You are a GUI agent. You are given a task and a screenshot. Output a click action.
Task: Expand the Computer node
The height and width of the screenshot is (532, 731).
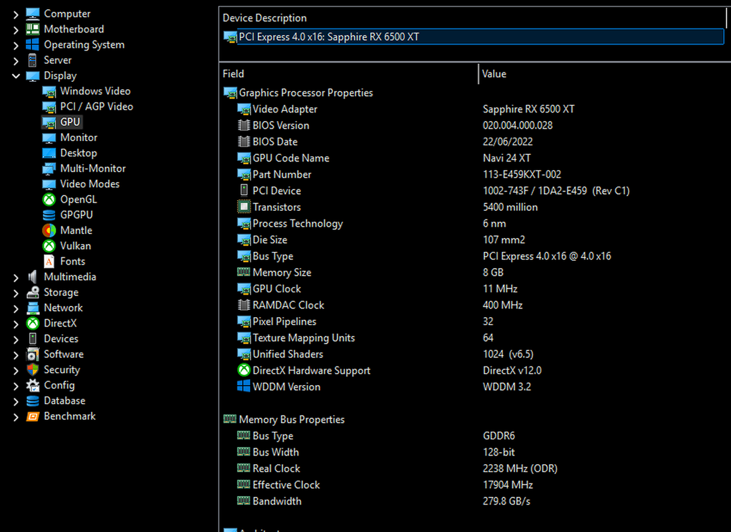[x=16, y=15]
